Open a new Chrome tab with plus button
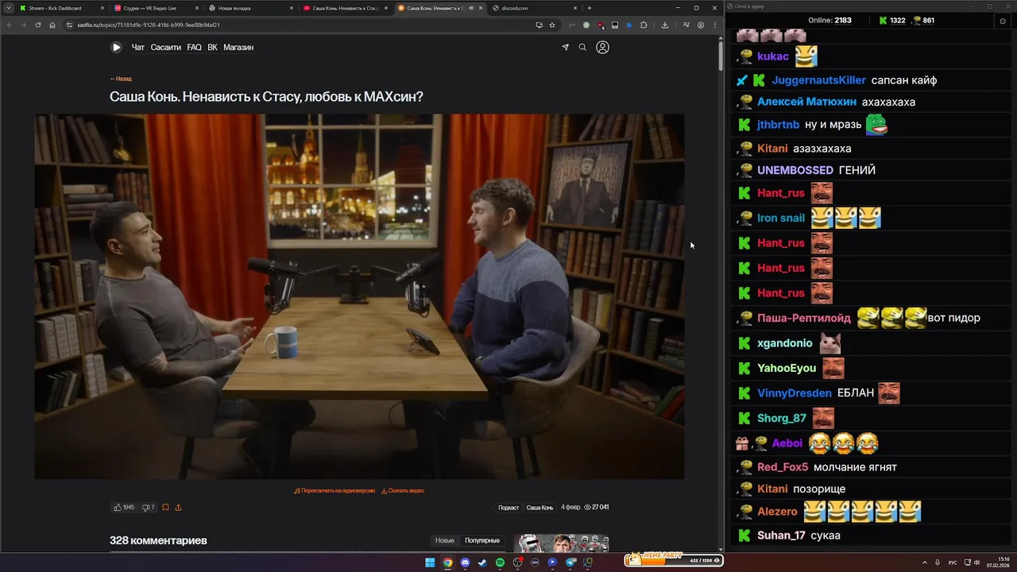The height and width of the screenshot is (572, 1017). (589, 8)
